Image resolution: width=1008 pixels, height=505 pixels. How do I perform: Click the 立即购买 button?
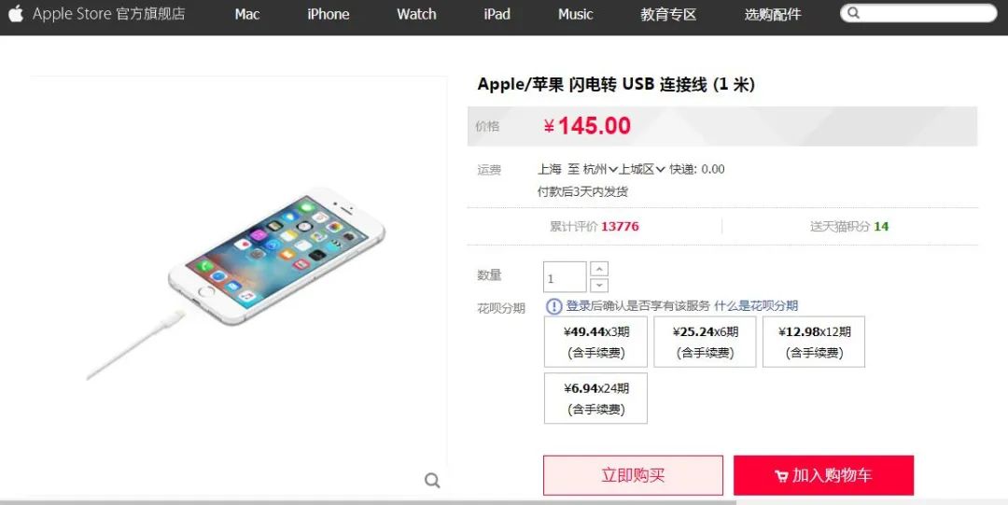633,475
